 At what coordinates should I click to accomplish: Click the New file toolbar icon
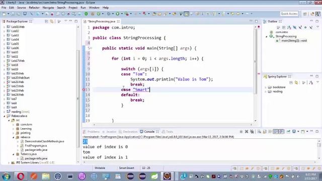(x=4, y=14)
